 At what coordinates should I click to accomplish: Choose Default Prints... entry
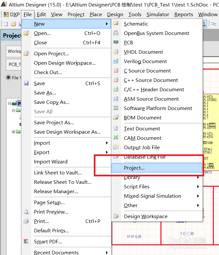(x=67, y=231)
